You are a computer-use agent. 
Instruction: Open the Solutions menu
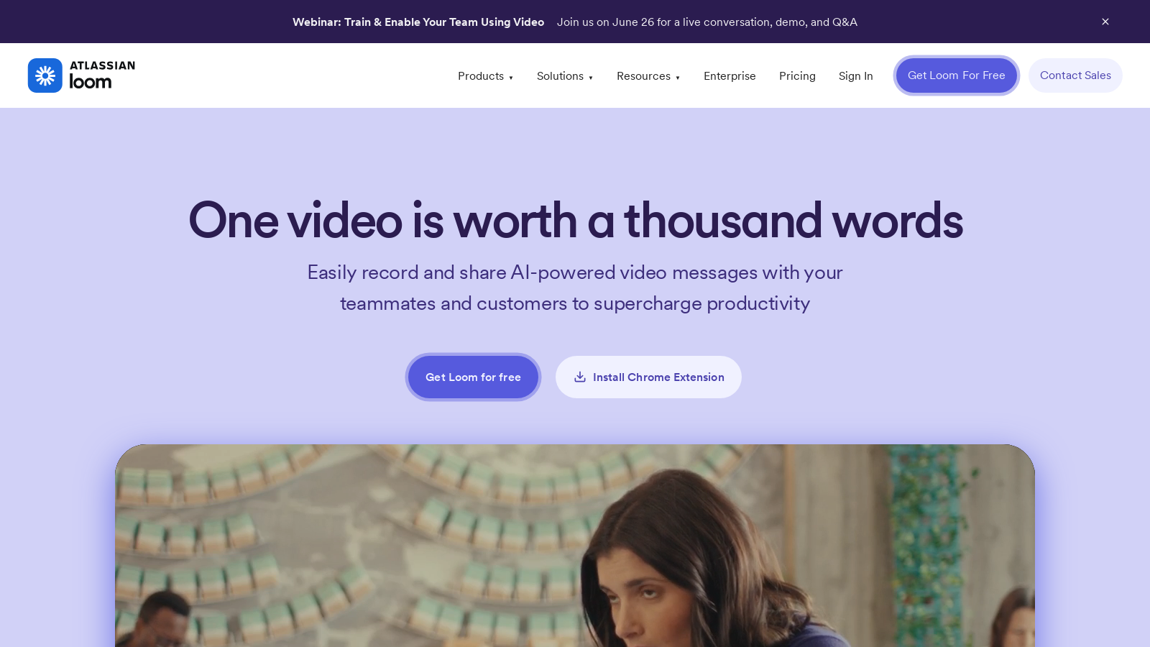[x=560, y=76]
